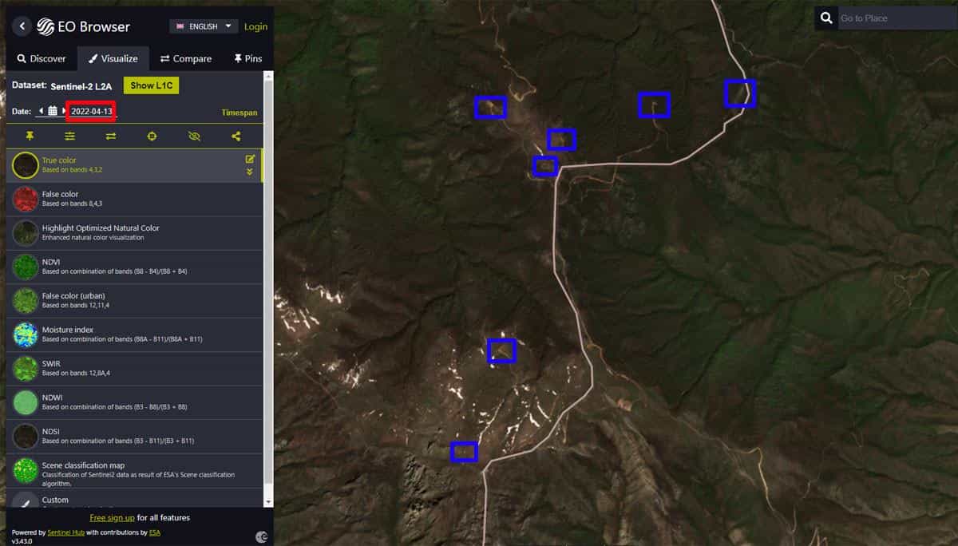Click the share icon in layer toolbar

point(236,136)
